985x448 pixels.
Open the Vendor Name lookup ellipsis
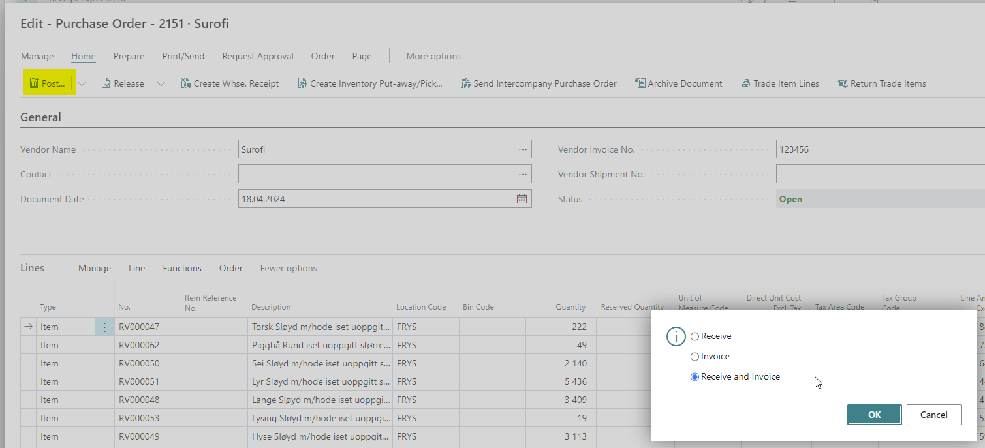coord(522,149)
